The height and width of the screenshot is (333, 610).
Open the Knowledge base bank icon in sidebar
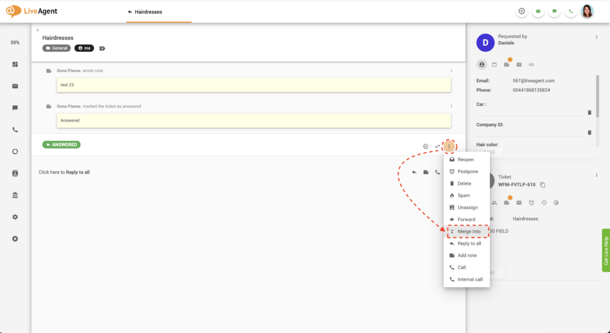tap(15, 195)
